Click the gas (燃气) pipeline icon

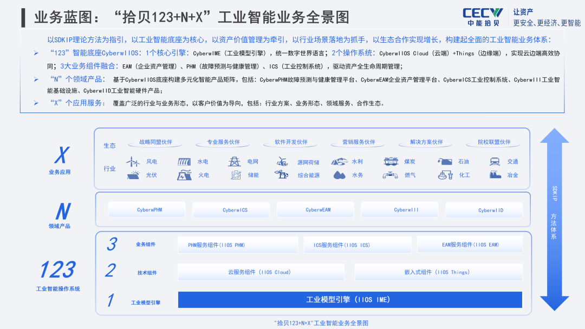390,175
